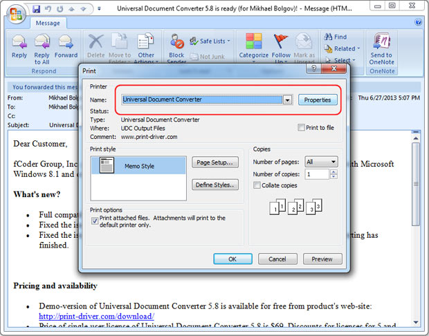The width and height of the screenshot is (429, 336).
Task: Go to next item with the down arrow icon
Action: pyautogui.click(x=83, y=9)
